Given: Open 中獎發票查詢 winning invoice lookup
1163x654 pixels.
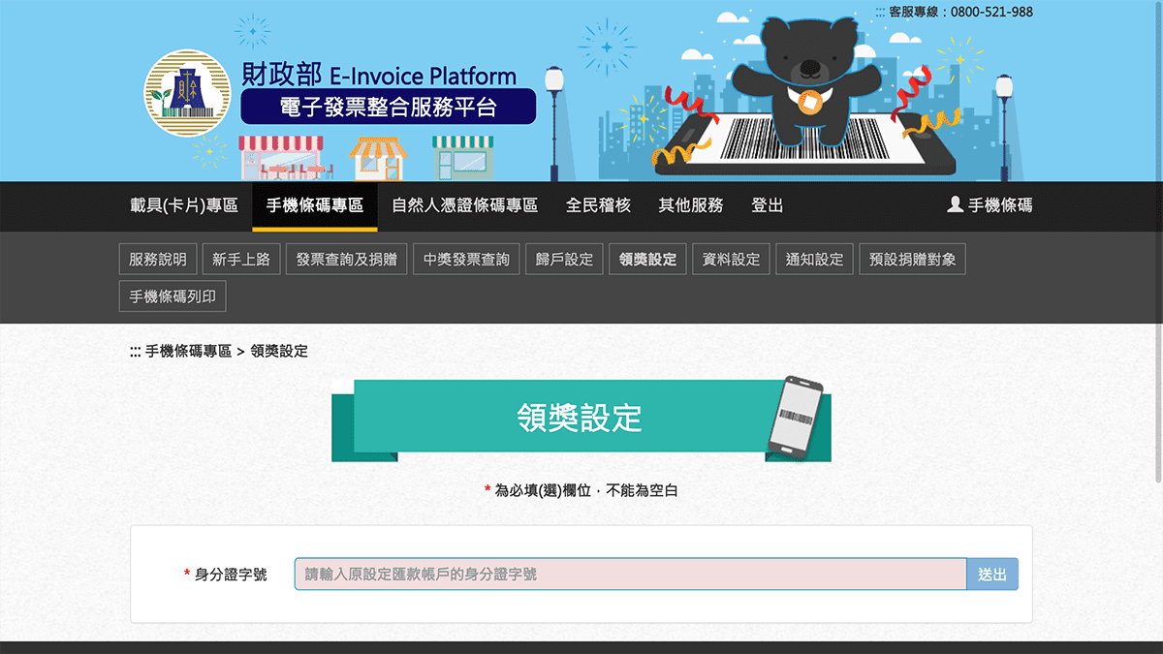Looking at the screenshot, I should [466, 258].
